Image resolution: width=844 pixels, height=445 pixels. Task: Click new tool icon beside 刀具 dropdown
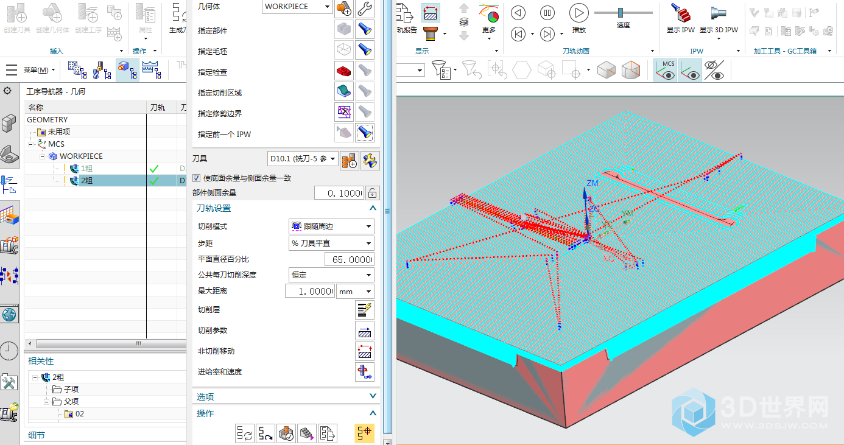tap(349, 160)
